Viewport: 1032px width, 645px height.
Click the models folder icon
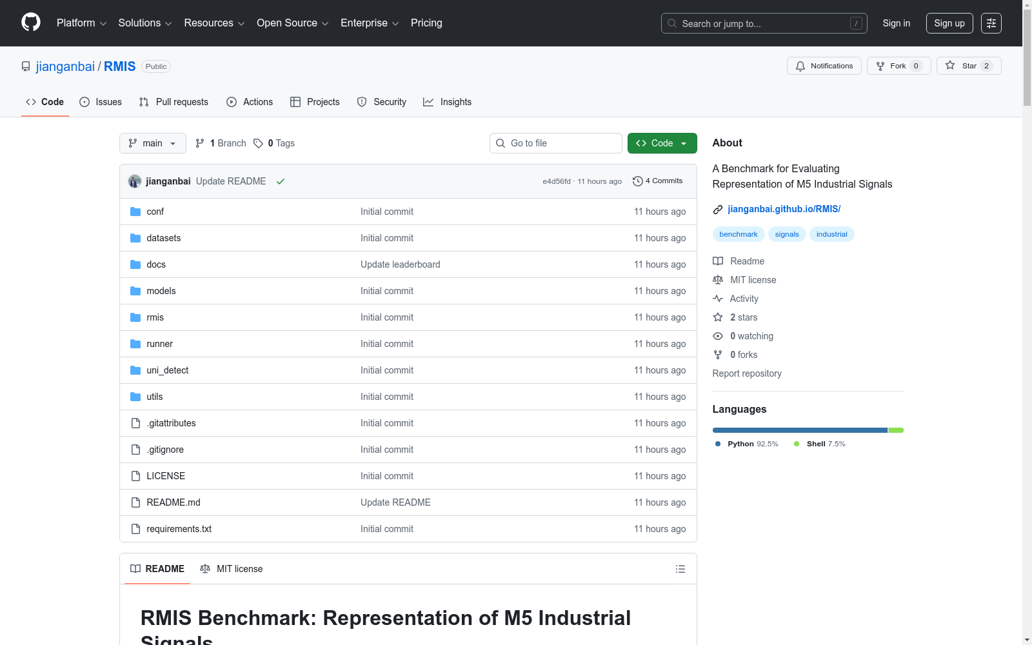point(135,291)
